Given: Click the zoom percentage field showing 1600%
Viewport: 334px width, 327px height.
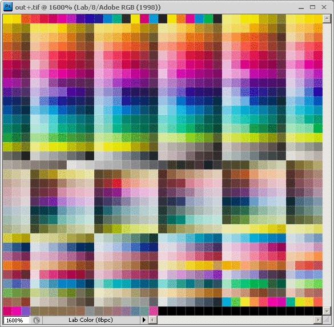Looking at the screenshot, I should click(x=16, y=320).
